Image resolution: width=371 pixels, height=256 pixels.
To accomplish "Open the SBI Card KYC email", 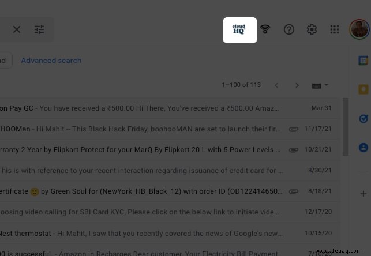I will coord(169,212).
